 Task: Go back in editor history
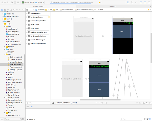tap(30, 10)
